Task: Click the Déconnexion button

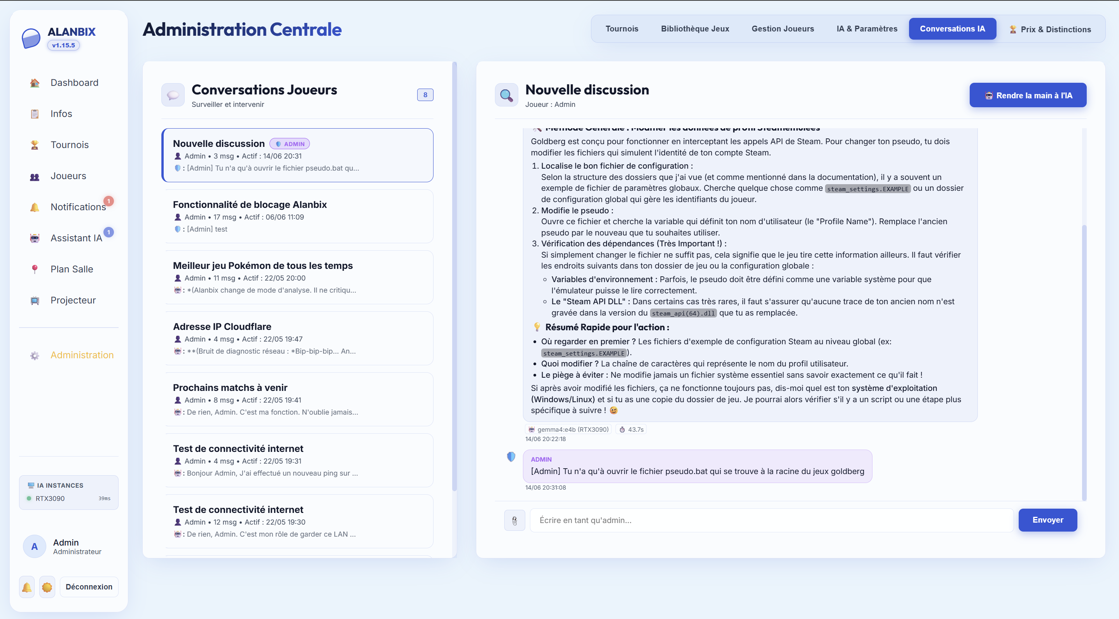Action: point(89,587)
